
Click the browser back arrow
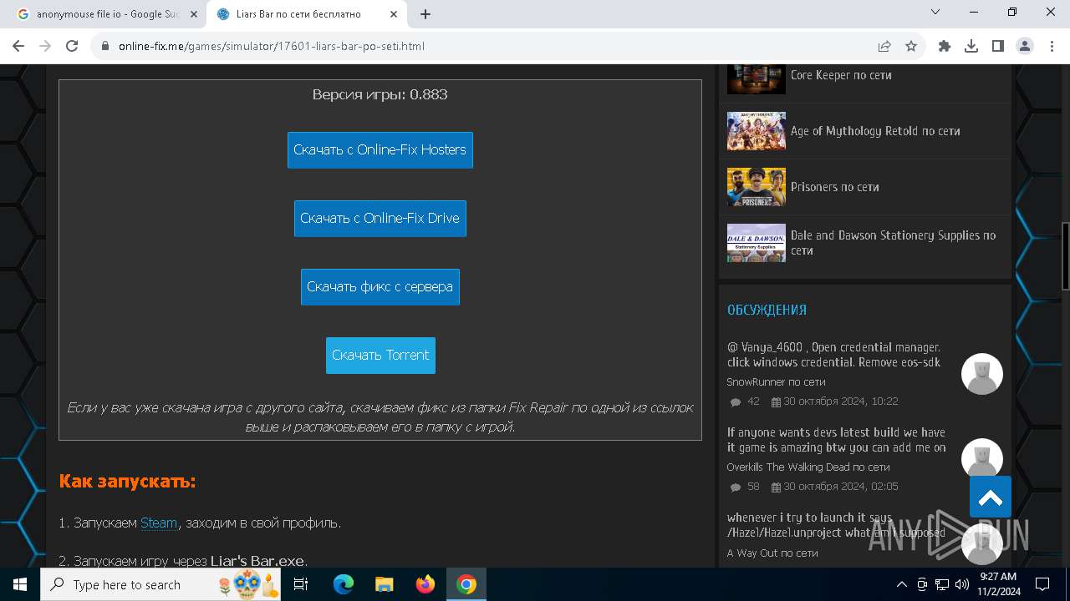[19, 46]
